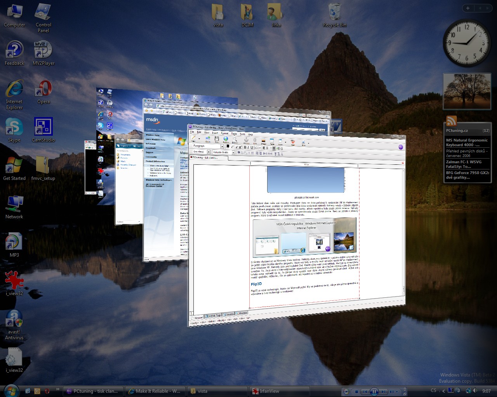Click the Add gadget plus button on sidebar
The image size is (497, 397).
(x=468, y=8)
